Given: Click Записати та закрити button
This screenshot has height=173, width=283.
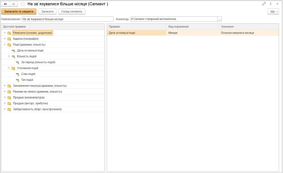Looking at the screenshot, I should pos(19,11).
